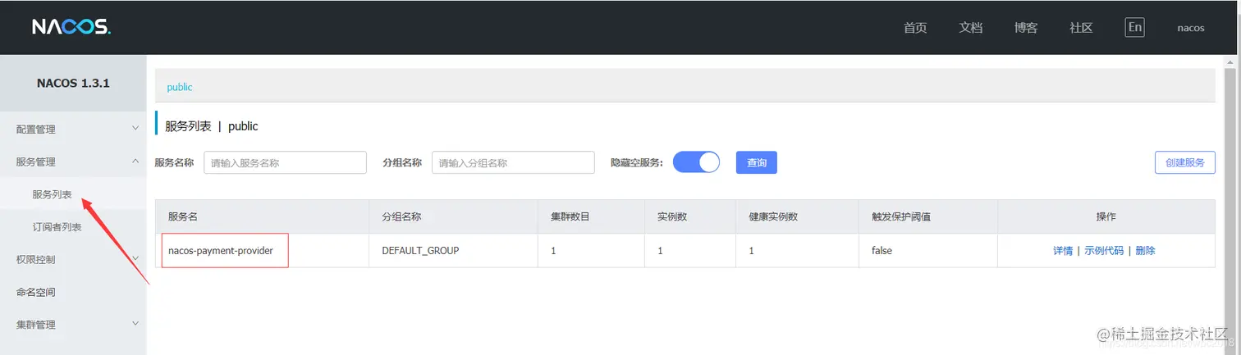Click the 创建服务 button
Screen dimensions: 1241x355
pos(1184,162)
